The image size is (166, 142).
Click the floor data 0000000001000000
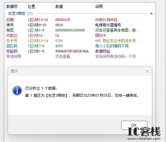(70, 30)
